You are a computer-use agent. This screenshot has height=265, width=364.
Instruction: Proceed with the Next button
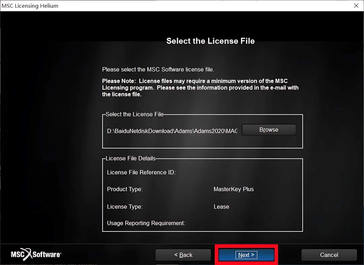pyautogui.click(x=246, y=255)
